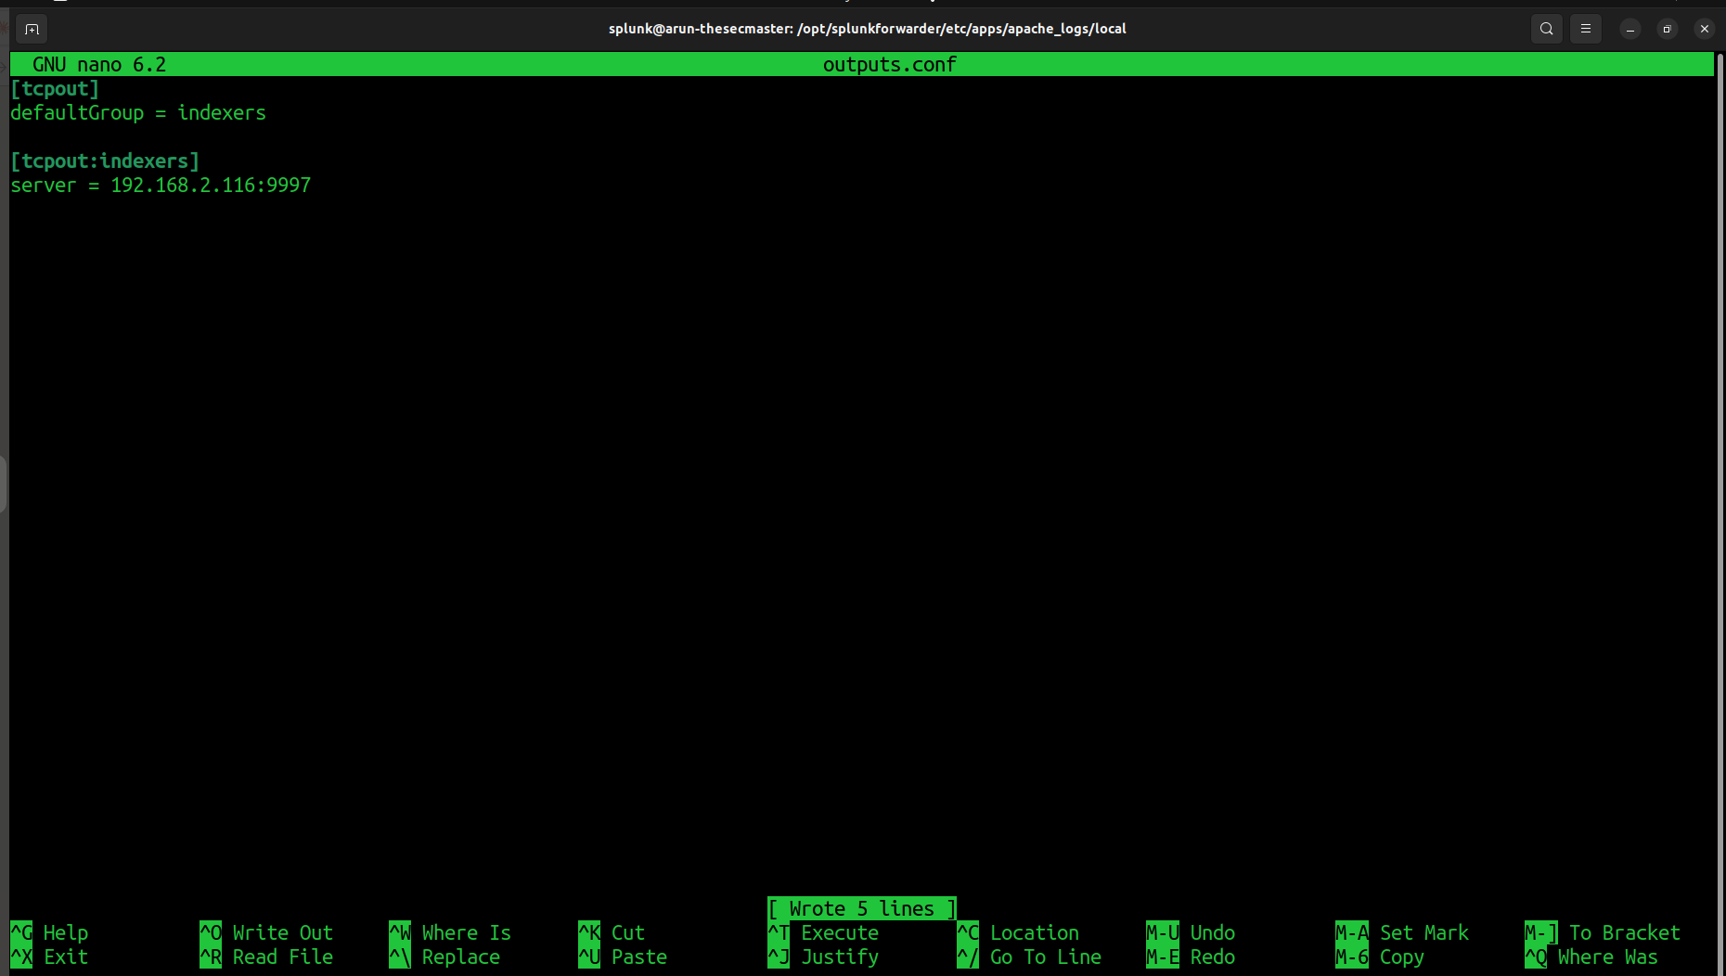Click the ^C Location shortcut

point(1018,933)
